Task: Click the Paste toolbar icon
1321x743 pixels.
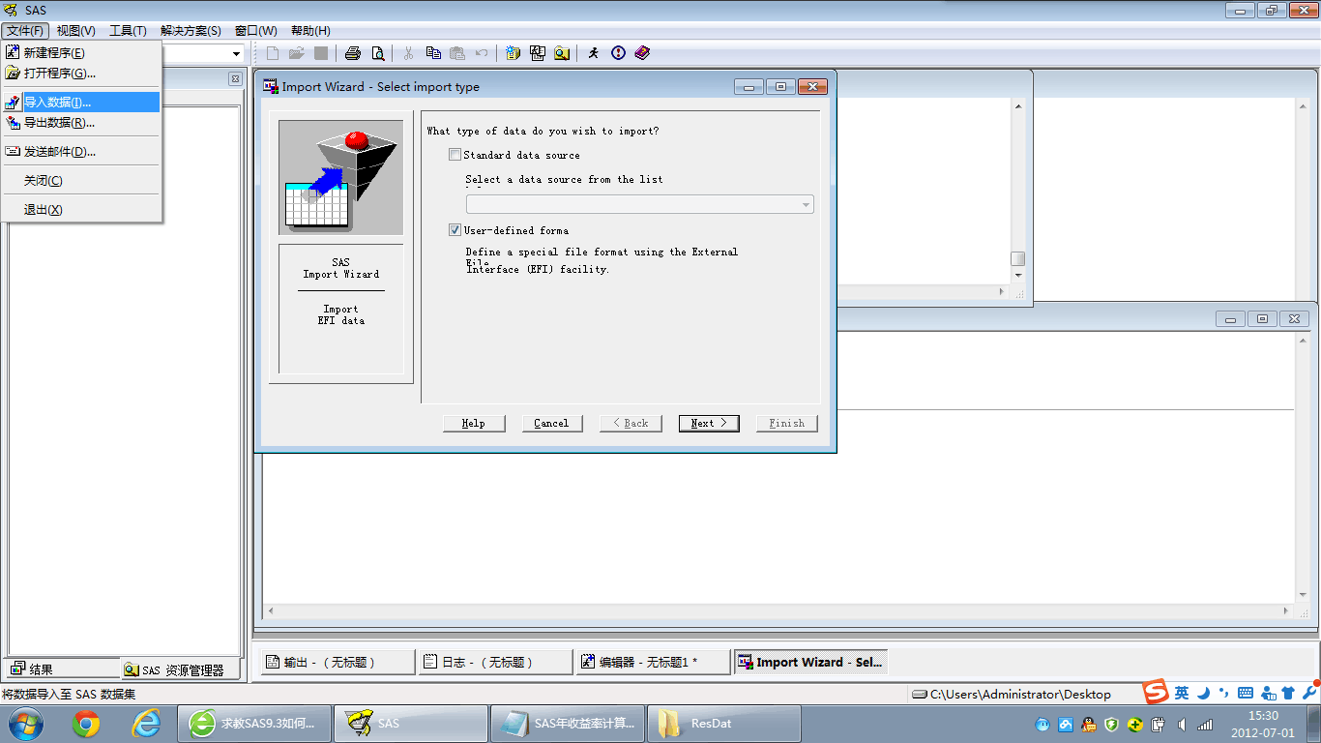Action: coord(457,53)
